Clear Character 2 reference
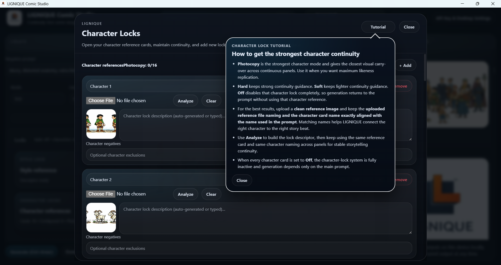501x265 pixels. [x=211, y=194]
